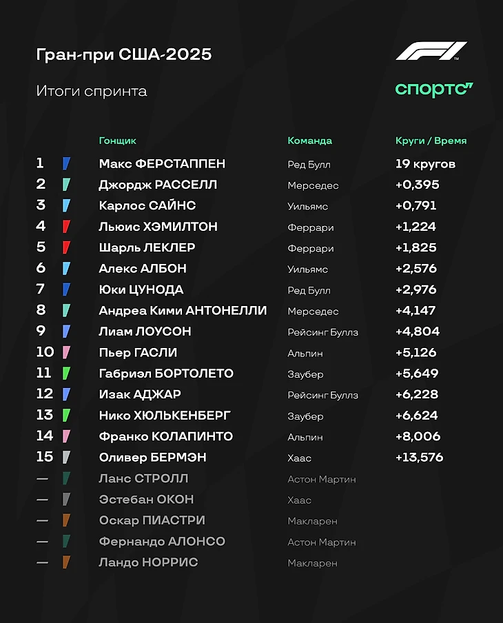The height and width of the screenshot is (623, 503).
Task: Click the Круги / Время column header
Action: point(431,141)
